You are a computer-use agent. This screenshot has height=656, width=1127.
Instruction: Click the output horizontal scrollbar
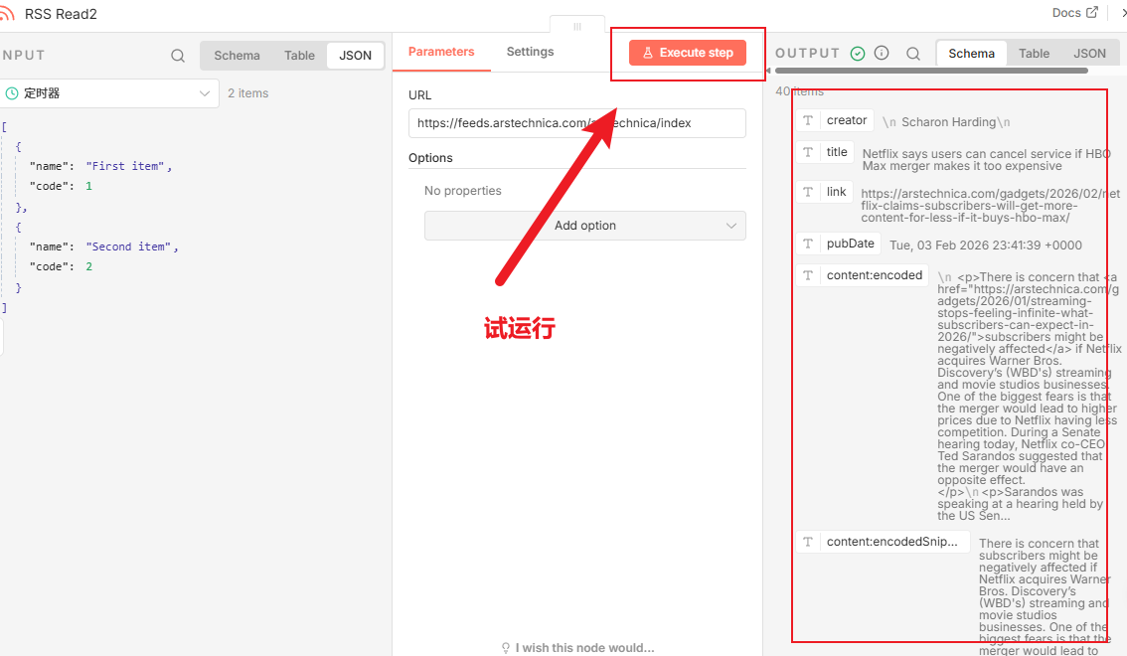[x=931, y=72]
